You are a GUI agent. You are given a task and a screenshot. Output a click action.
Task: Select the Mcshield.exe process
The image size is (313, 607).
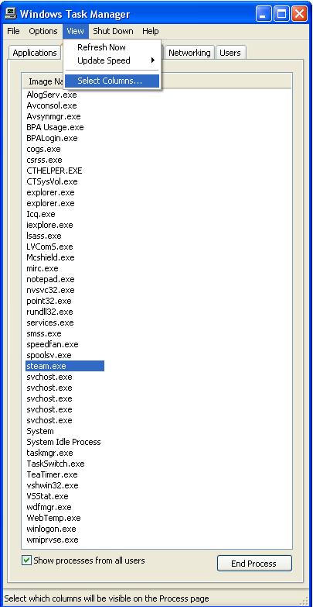(50, 257)
